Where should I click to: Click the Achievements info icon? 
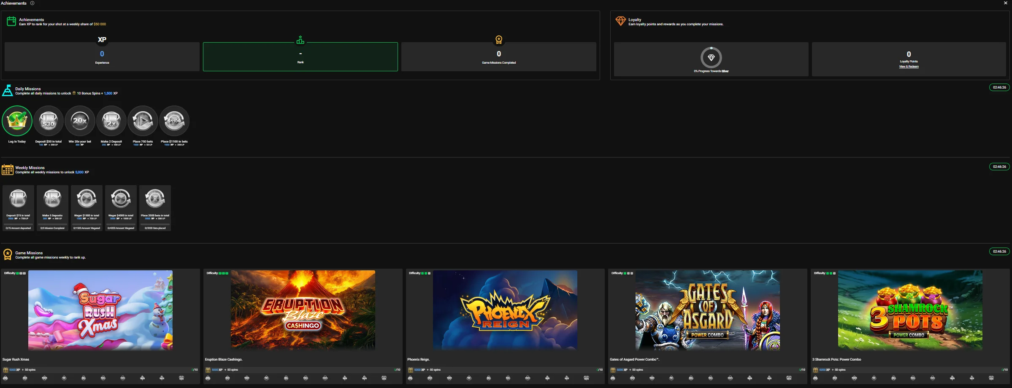[x=32, y=3]
